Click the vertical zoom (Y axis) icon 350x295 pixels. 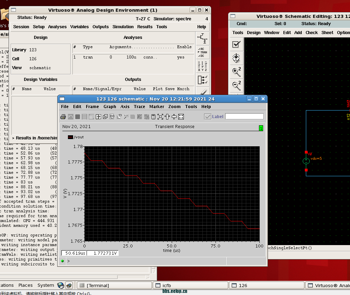174,117
